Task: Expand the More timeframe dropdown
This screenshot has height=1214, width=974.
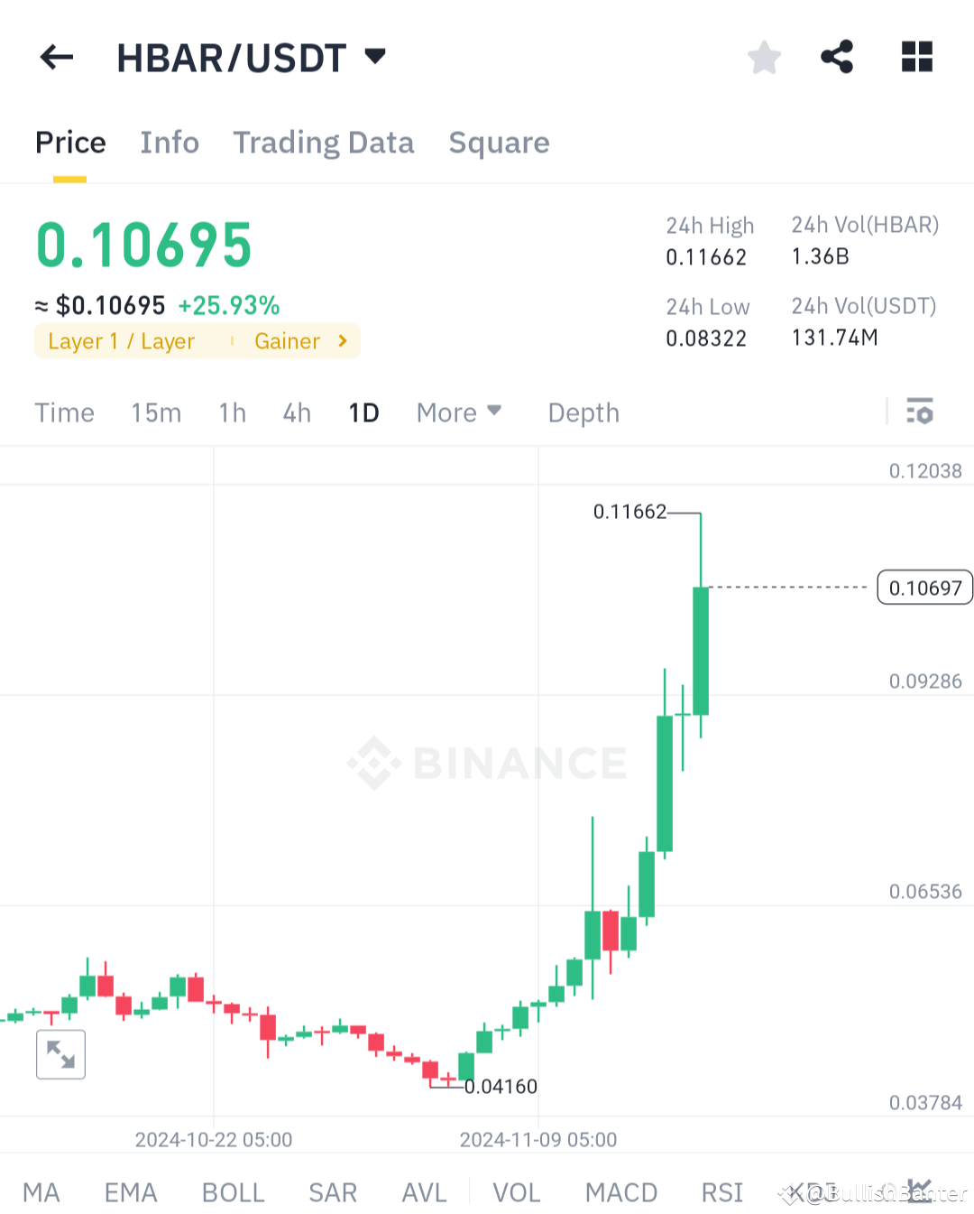Action: pos(459,412)
